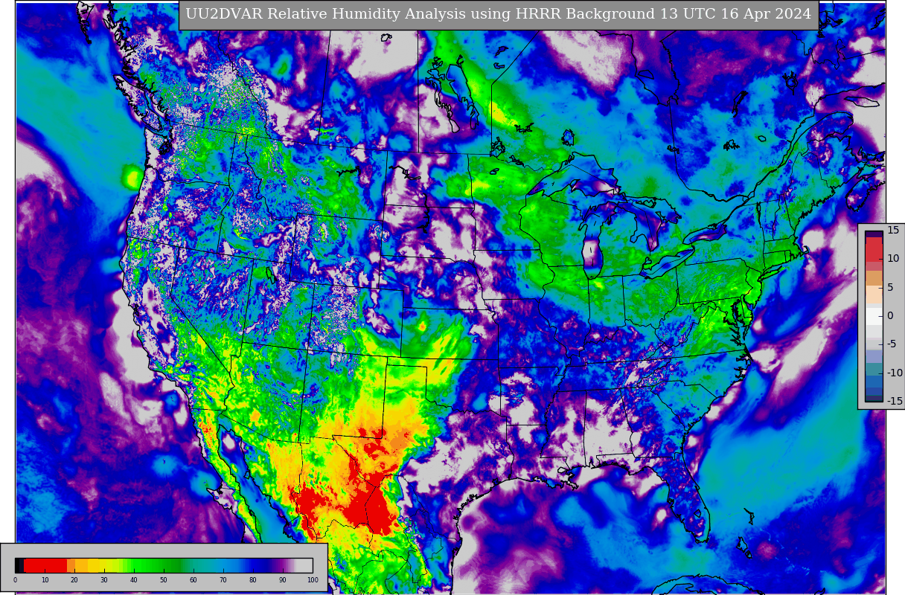Click the '-15' label on the vertical colorbar
The width and height of the screenshot is (905, 595).
[893, 401]
